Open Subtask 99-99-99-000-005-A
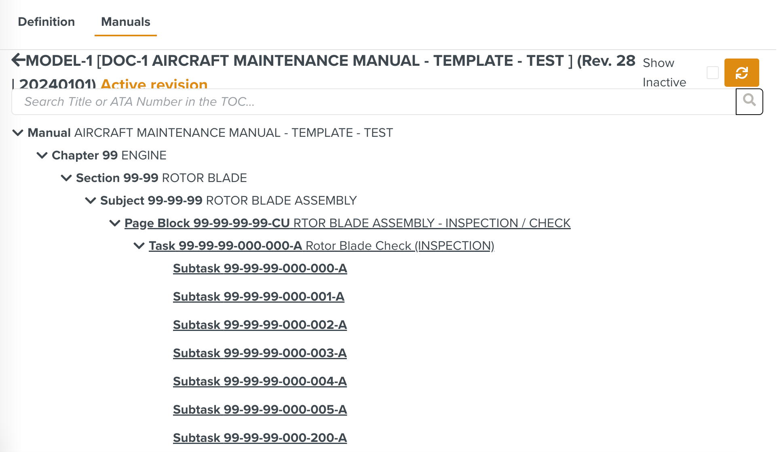 click(260, 409)
